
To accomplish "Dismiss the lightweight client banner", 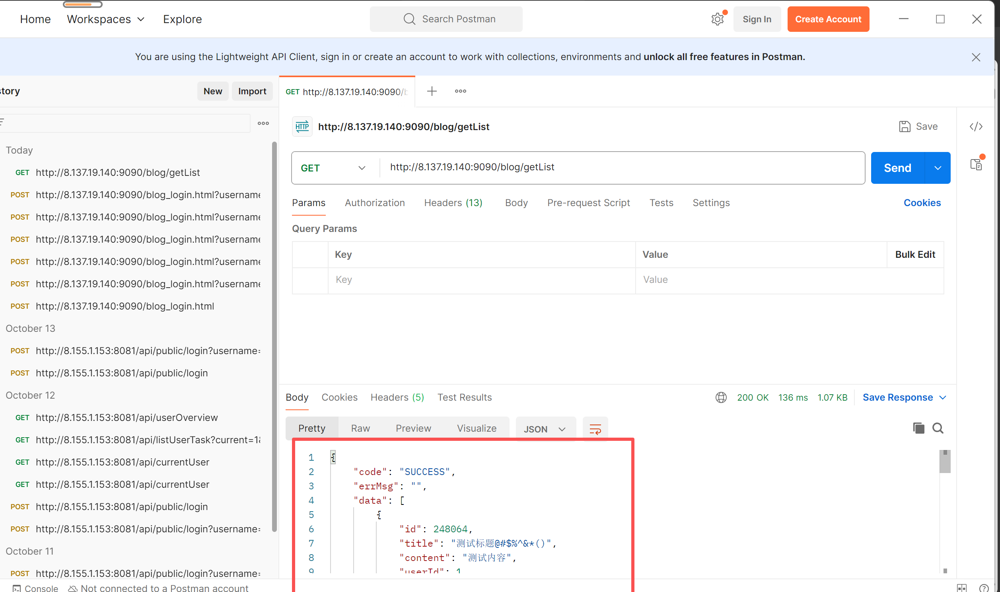I will click(x=976, y=57).
